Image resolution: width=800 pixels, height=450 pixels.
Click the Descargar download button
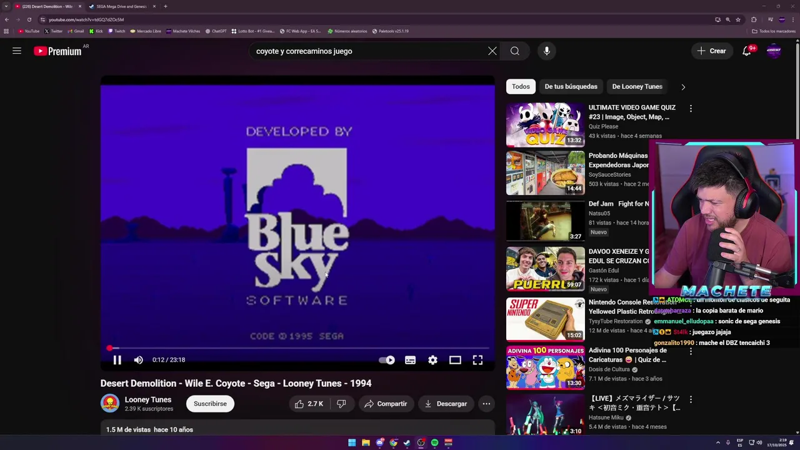click(x=446, y=404)
